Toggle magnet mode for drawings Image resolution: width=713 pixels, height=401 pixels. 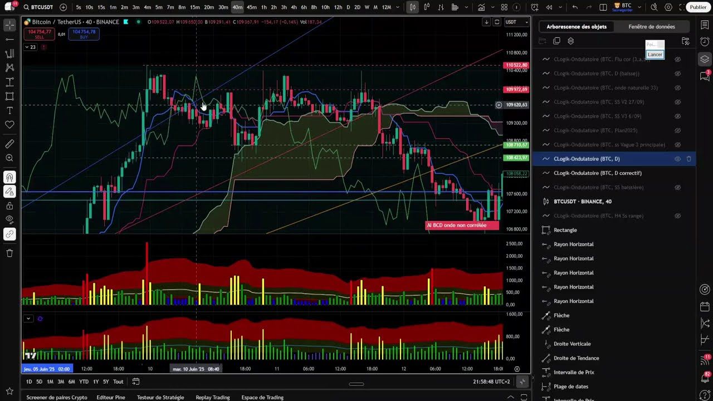(9, 178)
